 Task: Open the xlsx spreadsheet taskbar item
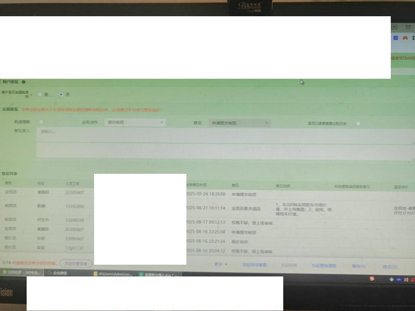[159, 274]
